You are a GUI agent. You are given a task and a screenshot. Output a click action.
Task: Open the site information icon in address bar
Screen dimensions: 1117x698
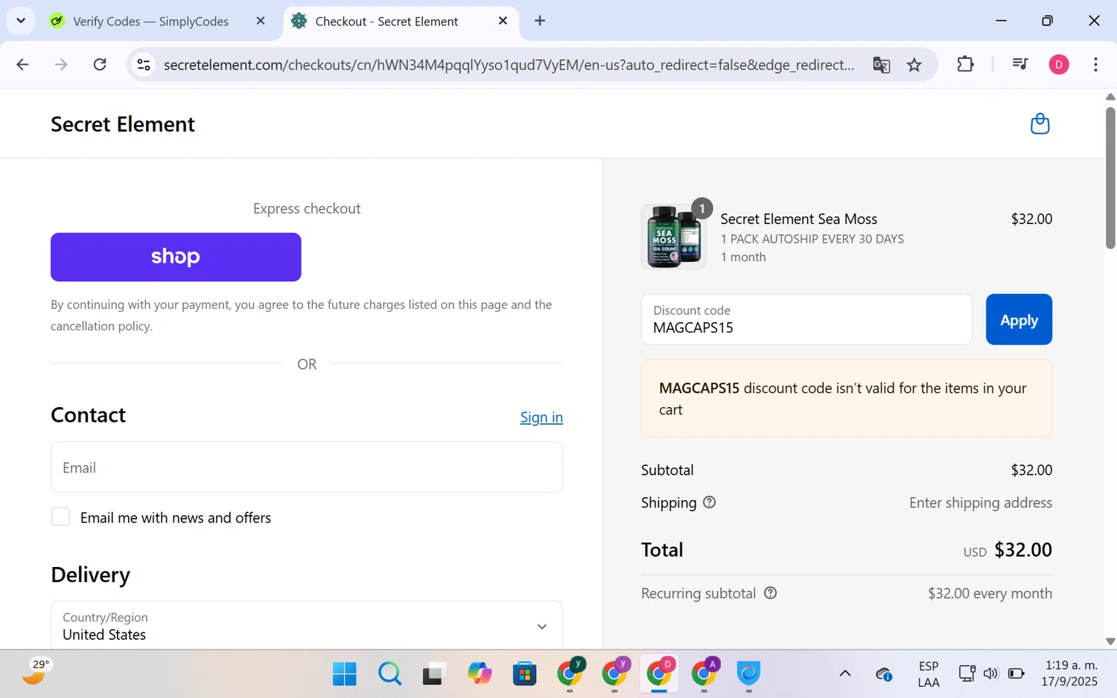(x=144, y=65)
